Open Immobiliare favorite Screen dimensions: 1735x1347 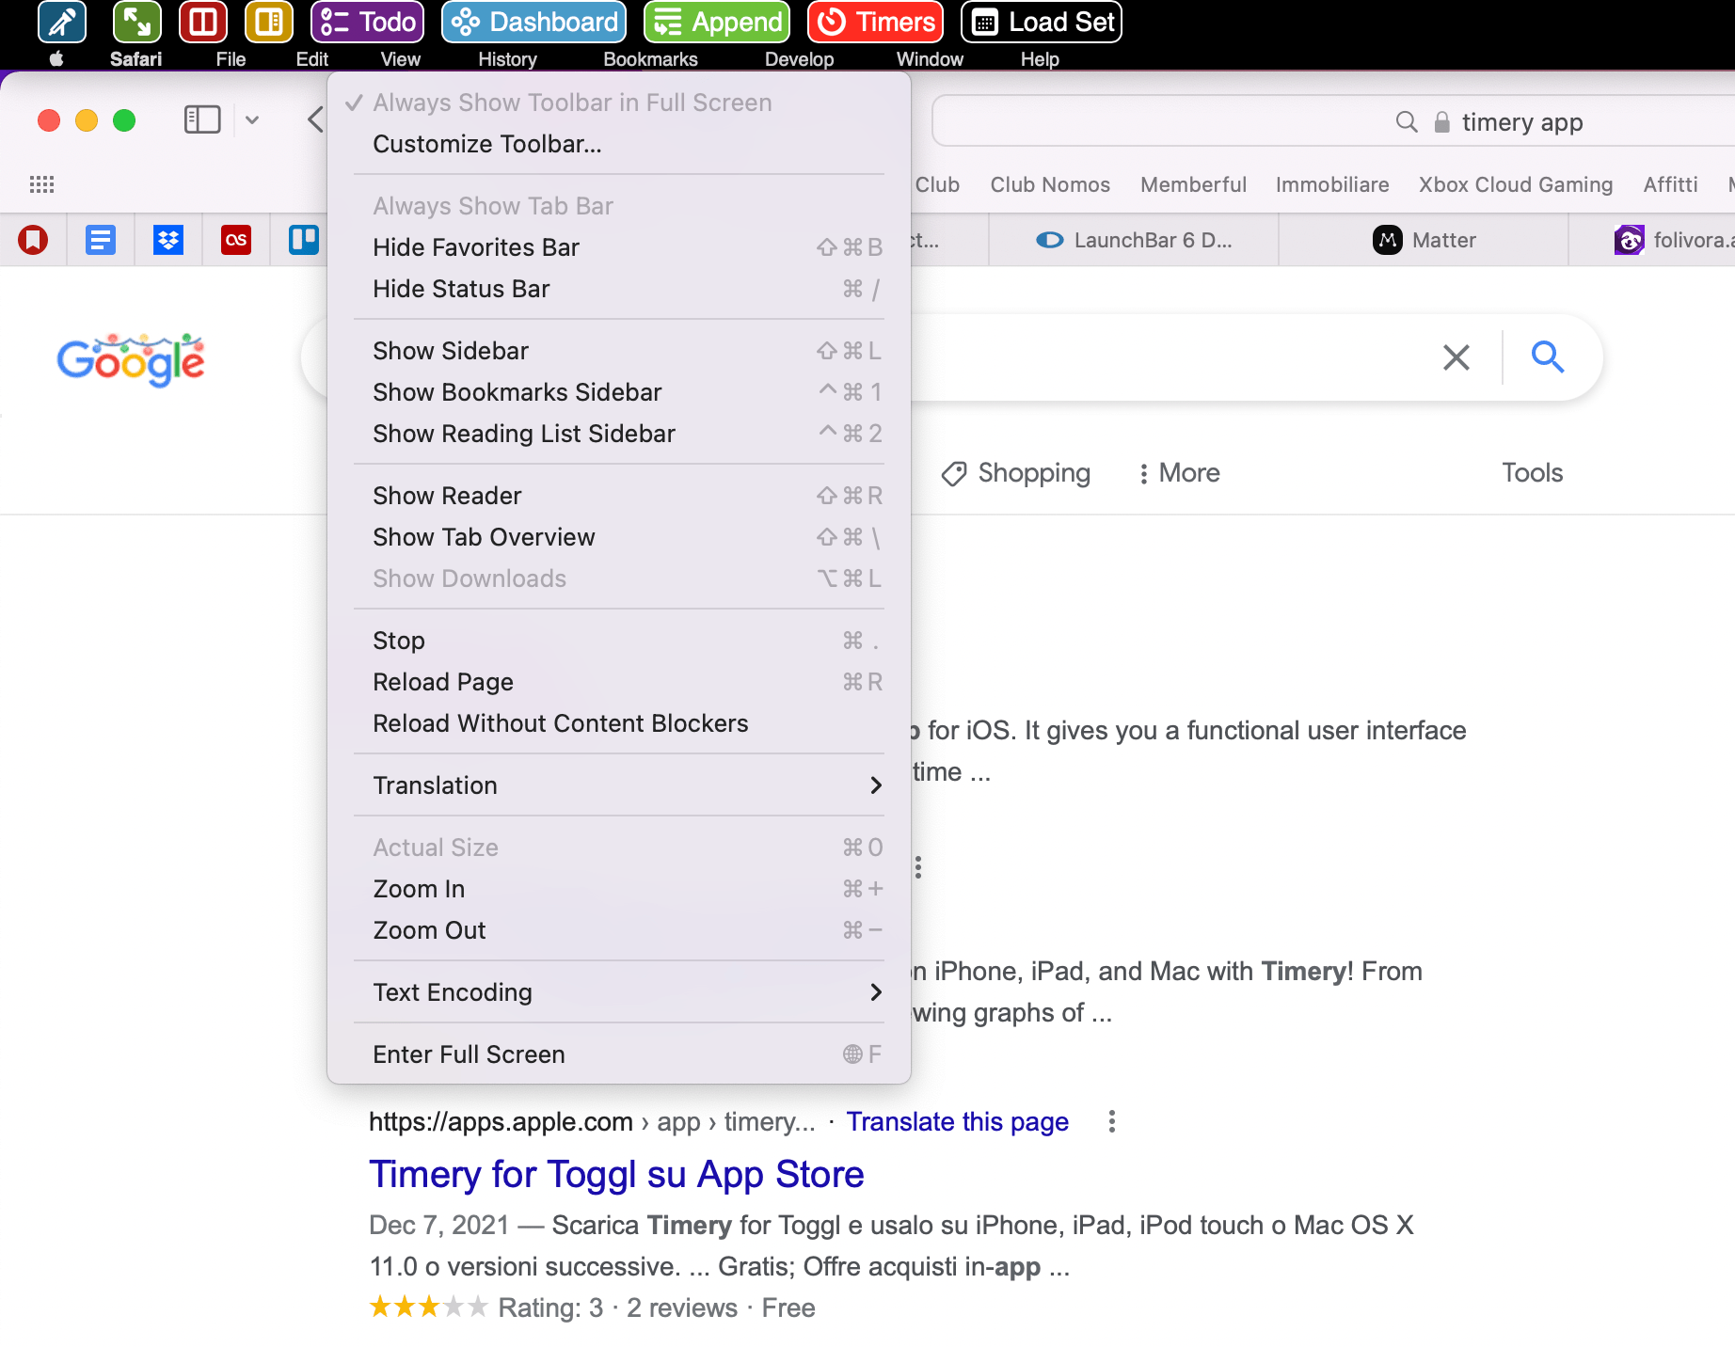click(1332, 184)
